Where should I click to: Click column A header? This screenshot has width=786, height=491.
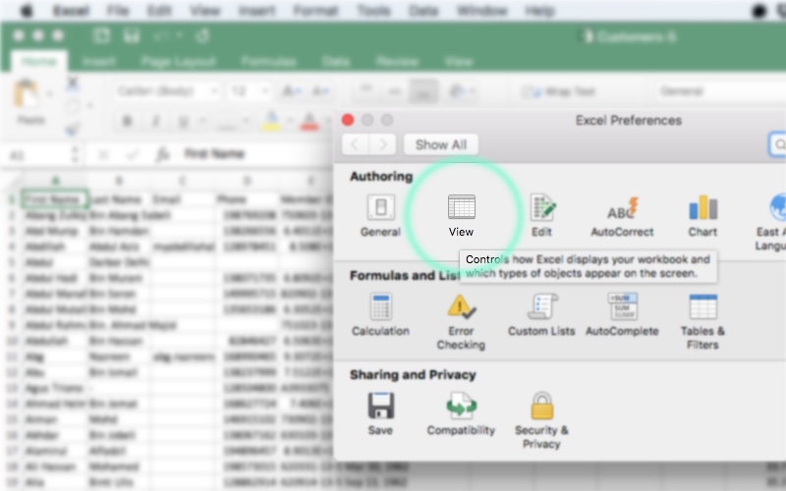click(x=54, y=181)
